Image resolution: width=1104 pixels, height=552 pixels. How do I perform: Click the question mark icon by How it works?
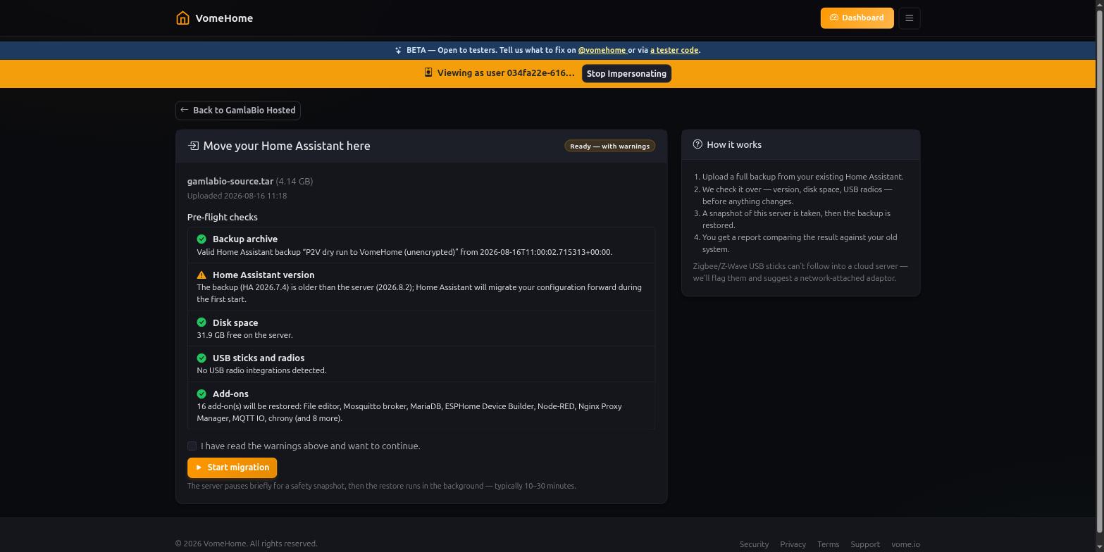coord(697,144)
